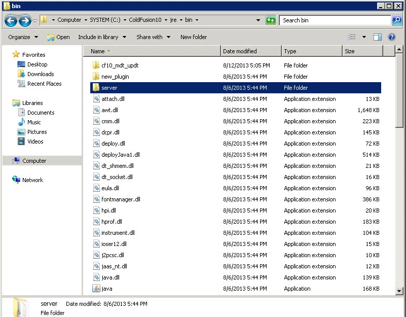The image size is (406, 317).
Task: Open the Share with dropdown
Action: click(x=153, y=37)
